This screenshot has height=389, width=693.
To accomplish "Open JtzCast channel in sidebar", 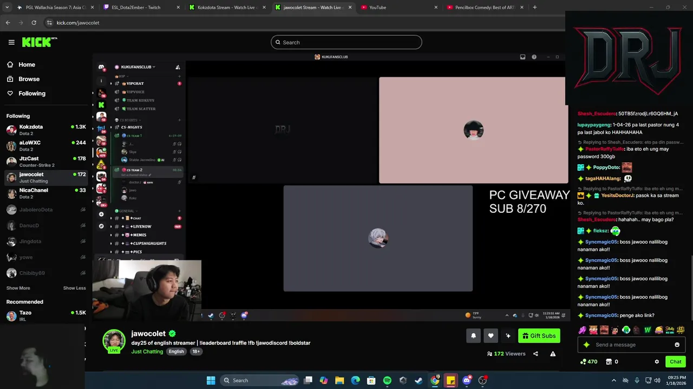I will (46, 162).
